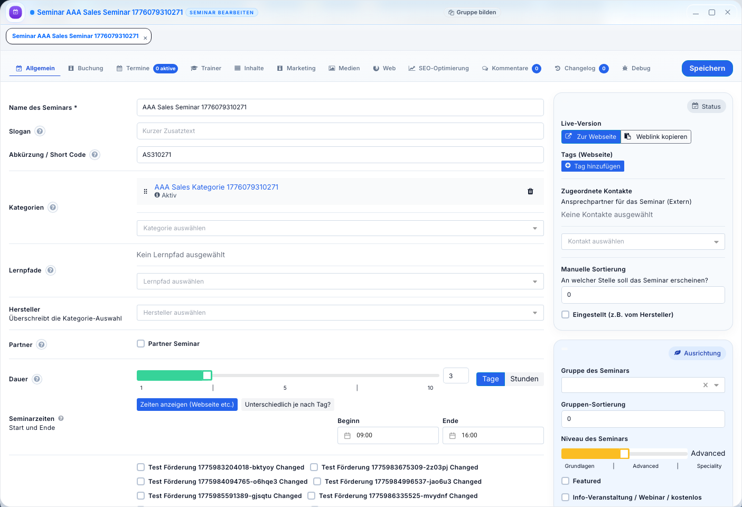Switch to the Buchung tab
This screenshot has height=507, width=742.
86,68
